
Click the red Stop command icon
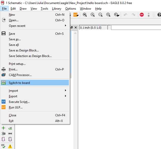[142, 15]
